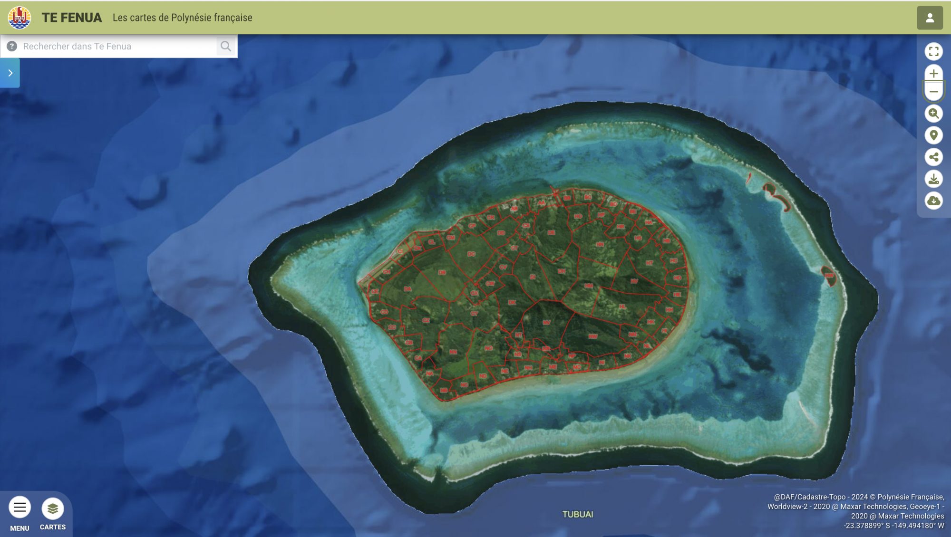This screenshot has height=537, width=951.
Task: Click the search help question mark
Action: point(12,46)
